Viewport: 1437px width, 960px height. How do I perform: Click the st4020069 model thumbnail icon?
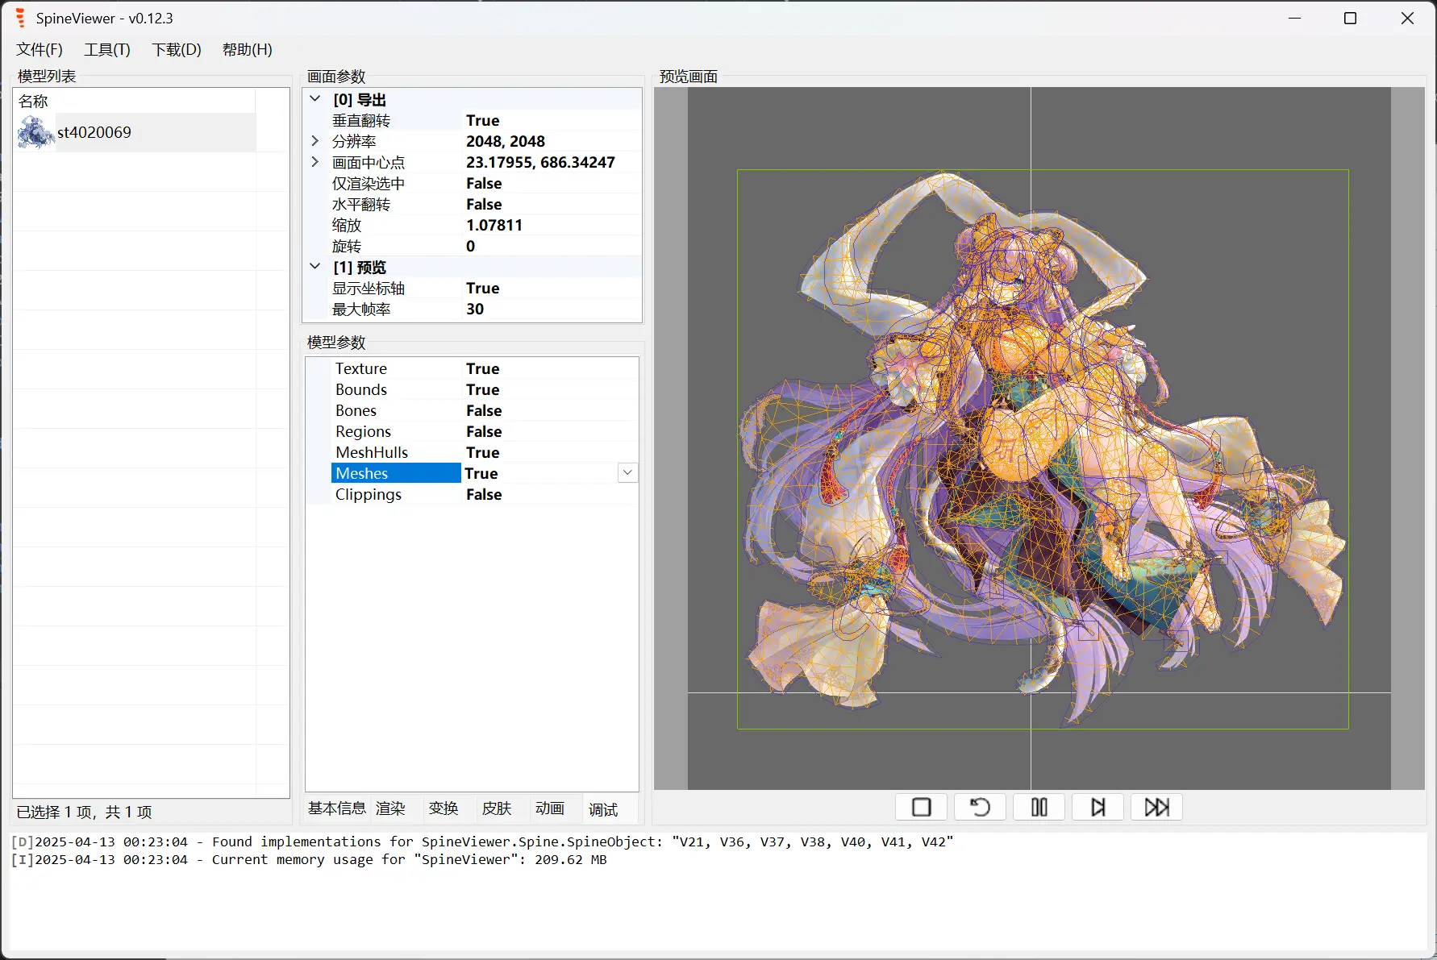(35, 132)
